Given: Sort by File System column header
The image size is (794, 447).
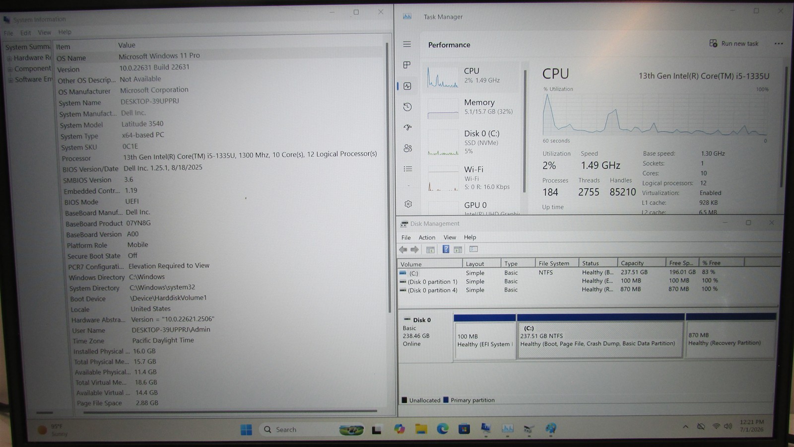Looking at the screenshot, I should point(557,263).
